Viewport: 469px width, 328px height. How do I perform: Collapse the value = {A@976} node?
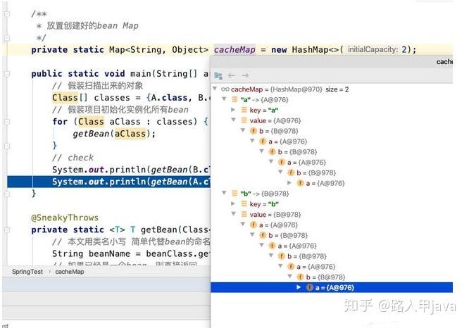point(233,120)
